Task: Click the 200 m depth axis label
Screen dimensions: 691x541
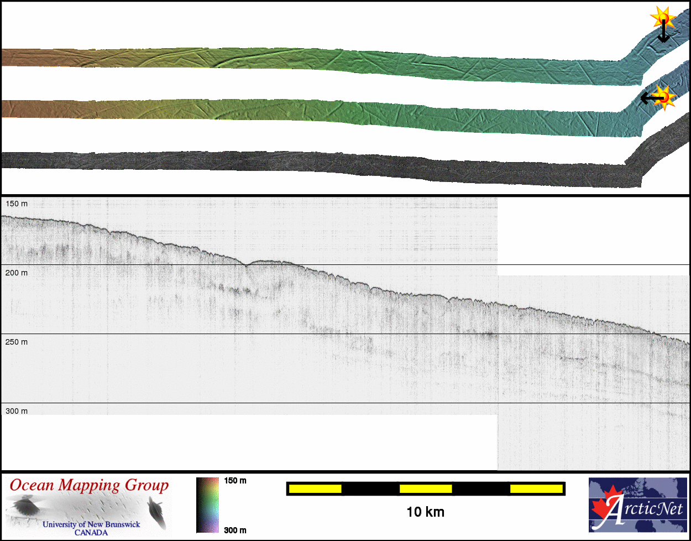Action: point(17,273)
